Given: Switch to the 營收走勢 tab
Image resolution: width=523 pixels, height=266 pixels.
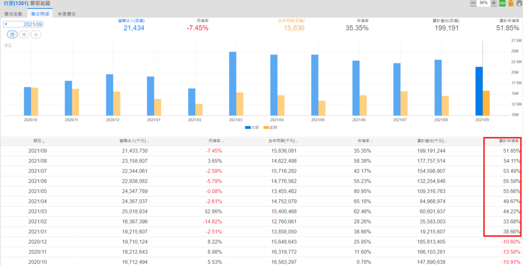Looking at the screenshot, I should click(x=13, y=14).
